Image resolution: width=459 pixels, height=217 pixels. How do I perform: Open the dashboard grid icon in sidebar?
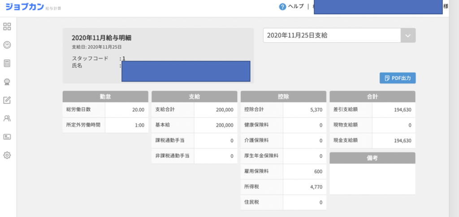point(7,26)
